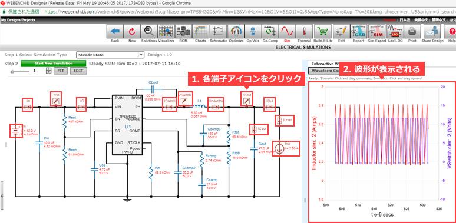Click the zoom level stepper arrows
Image resolution: width=456 pixels, height=223 pixels.
[49, 71]
